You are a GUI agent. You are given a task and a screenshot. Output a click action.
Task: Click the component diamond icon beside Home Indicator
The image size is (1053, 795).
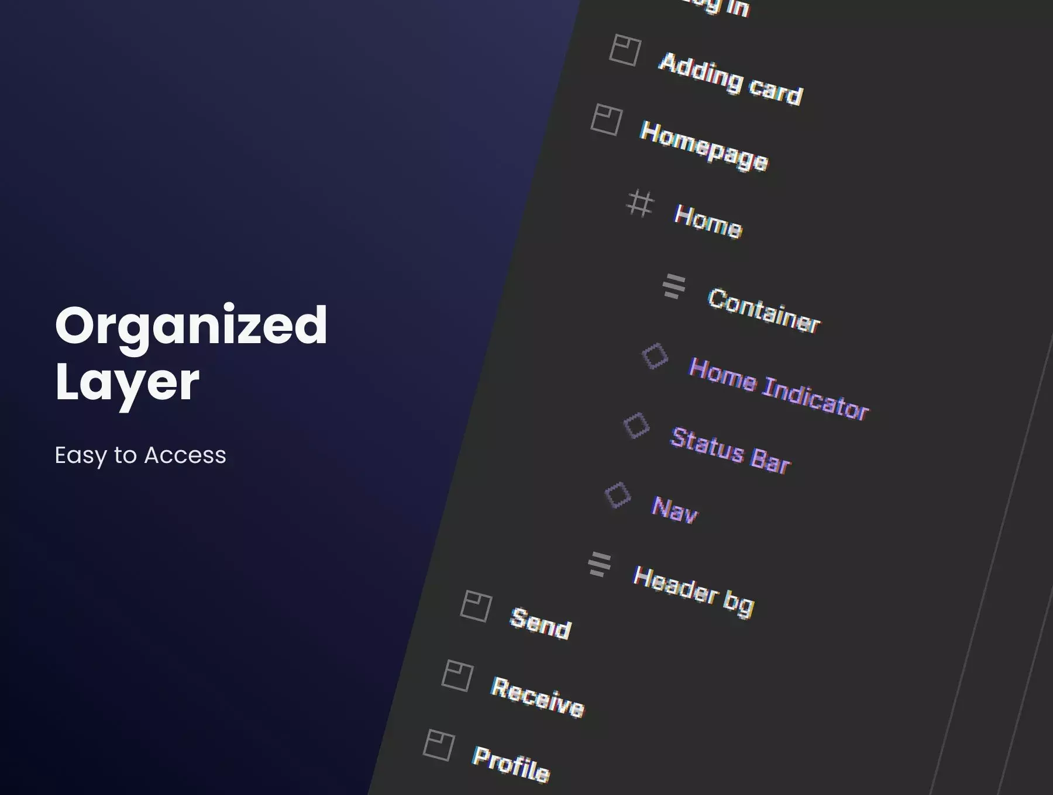(x=655, y=356)
